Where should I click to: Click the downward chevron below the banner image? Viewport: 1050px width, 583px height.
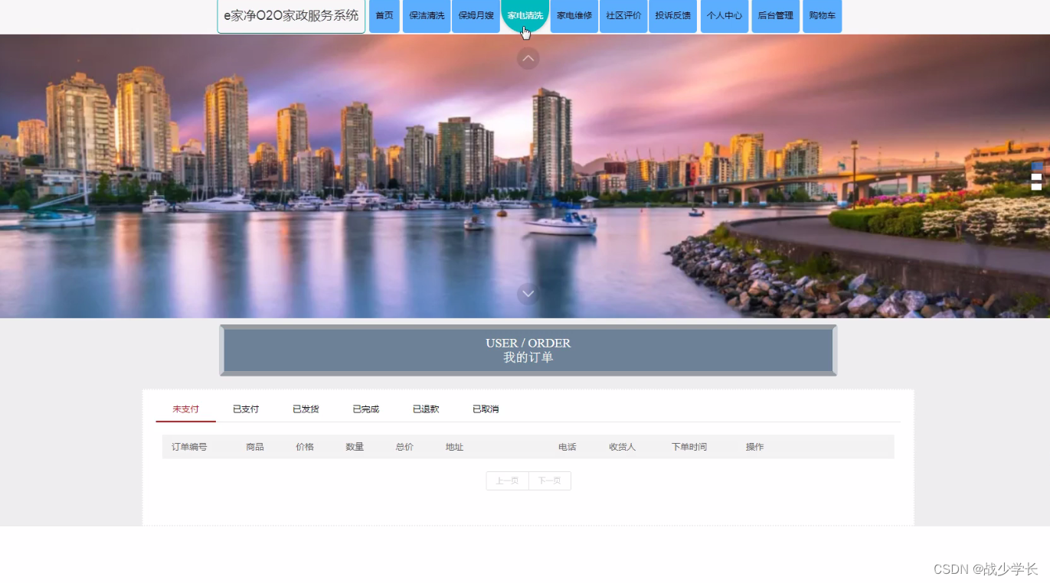click(x=528, y=293)
